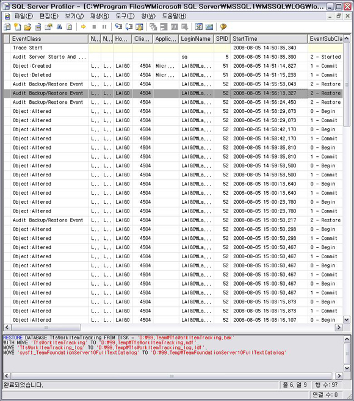The image size is (354, 401).
Task: Click the EventSubClass column header
Action: (x=325, y=39)
